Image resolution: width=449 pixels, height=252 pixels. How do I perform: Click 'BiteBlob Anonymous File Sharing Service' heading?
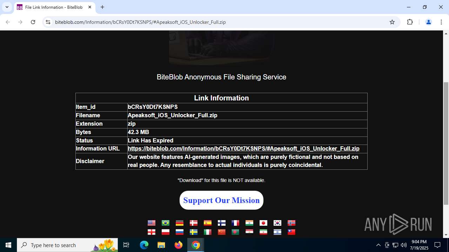pos(221,77)
